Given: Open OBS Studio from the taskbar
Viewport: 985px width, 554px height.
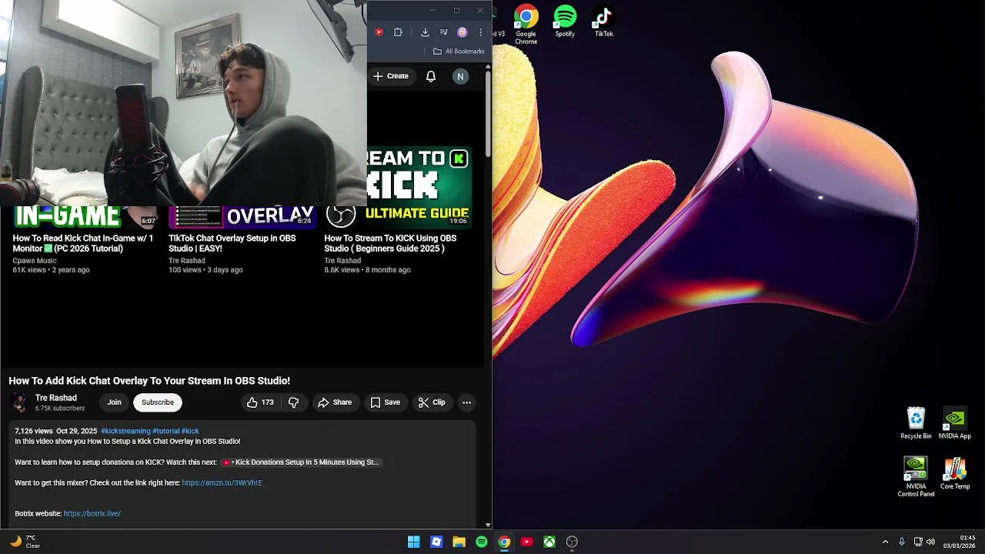Looking at the screenshot, I should tap(572, 542).
